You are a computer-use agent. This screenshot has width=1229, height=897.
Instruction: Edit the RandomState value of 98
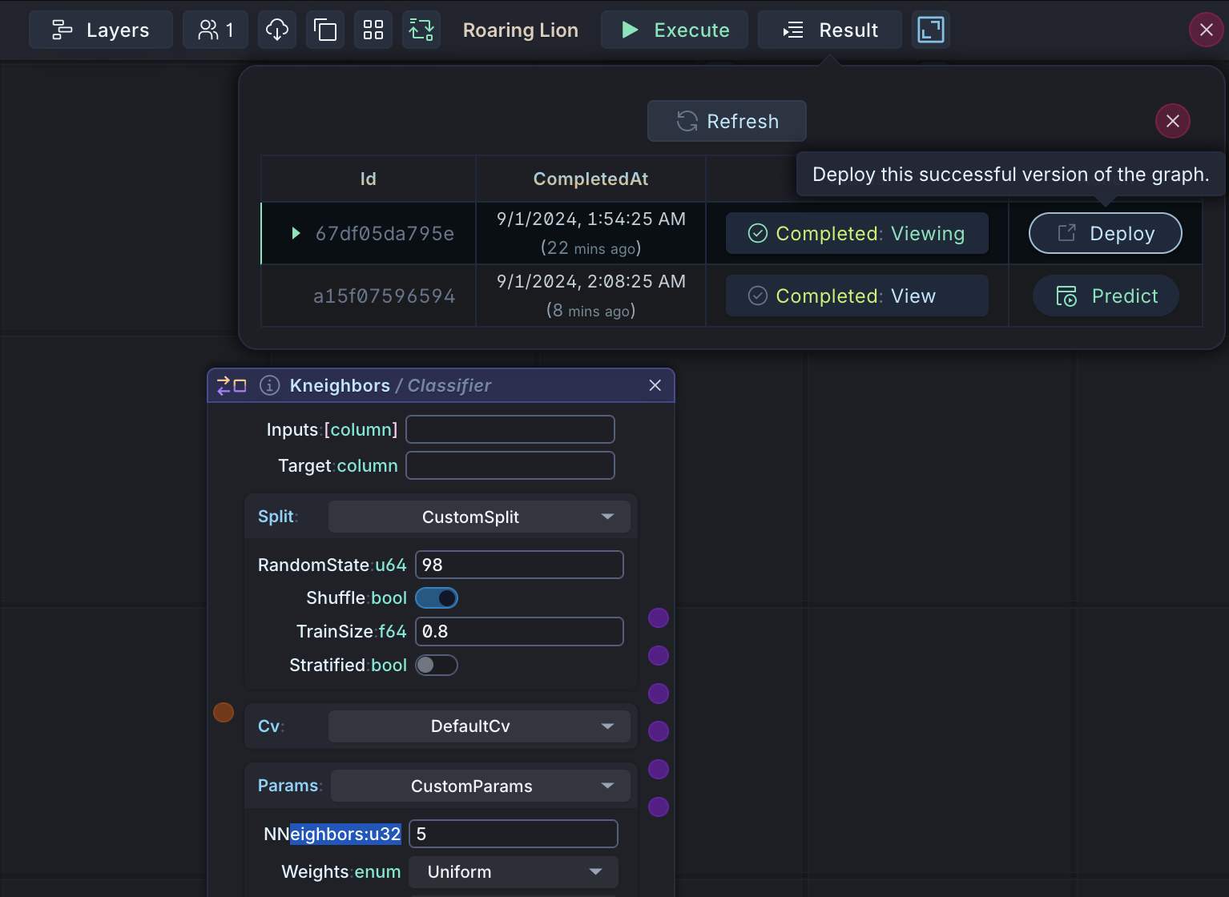coord(519,565)
